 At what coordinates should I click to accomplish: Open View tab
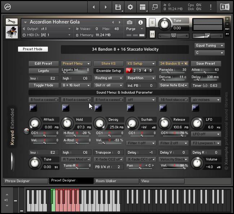tap(162, 181)
